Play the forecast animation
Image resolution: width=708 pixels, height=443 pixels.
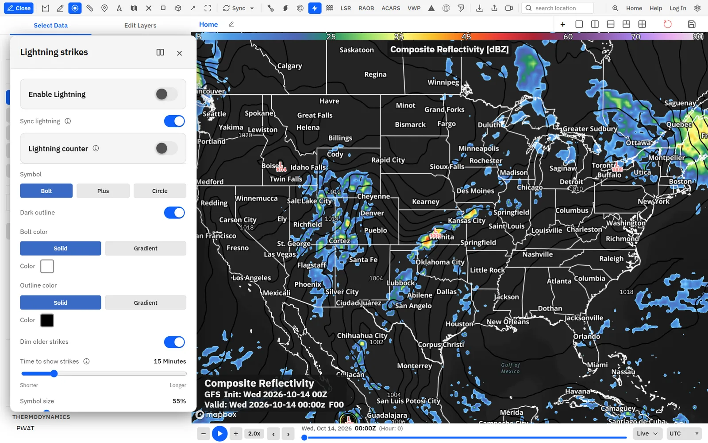coord(219,434)
